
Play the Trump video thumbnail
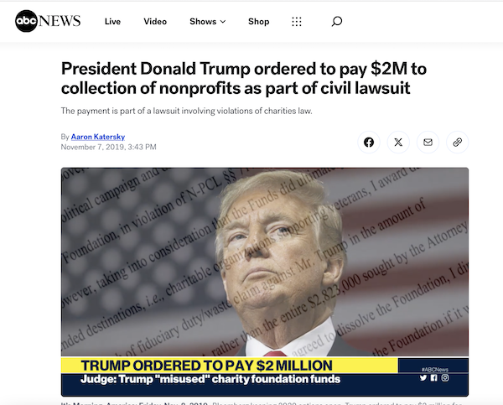tap(265, 282)
